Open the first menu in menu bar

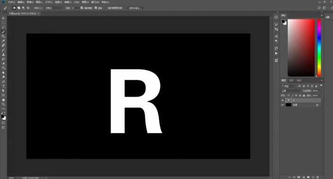click(12, 2)
